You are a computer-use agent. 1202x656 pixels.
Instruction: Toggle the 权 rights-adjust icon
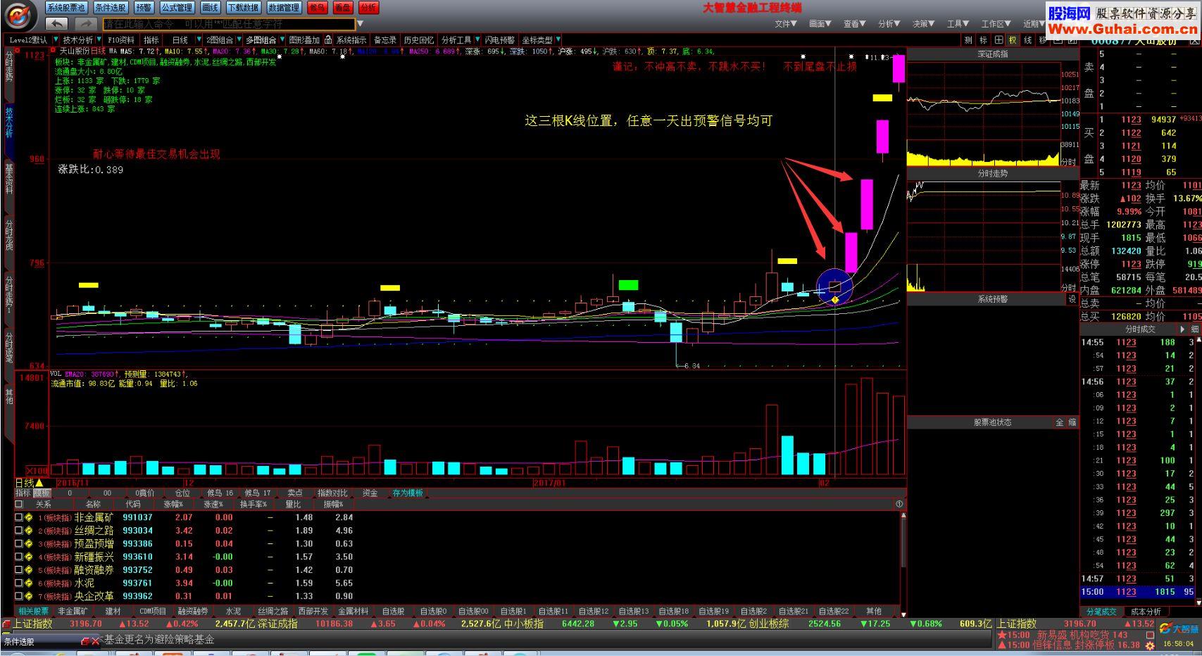pos(1013,40)
